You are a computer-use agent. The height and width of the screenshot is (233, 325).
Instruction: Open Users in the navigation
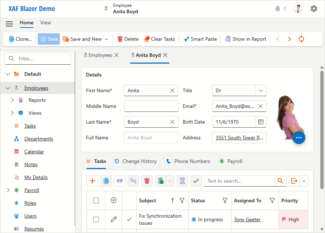tap(30, 216)
